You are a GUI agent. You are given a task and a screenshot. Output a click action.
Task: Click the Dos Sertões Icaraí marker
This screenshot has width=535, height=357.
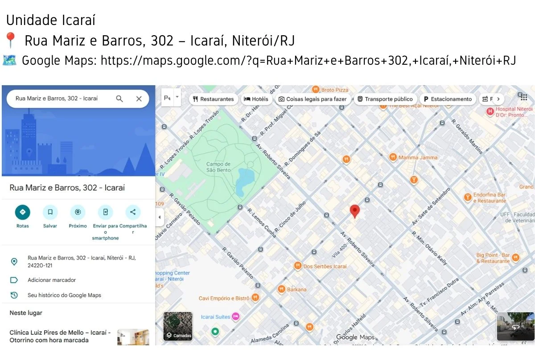(x=298, y=266)
